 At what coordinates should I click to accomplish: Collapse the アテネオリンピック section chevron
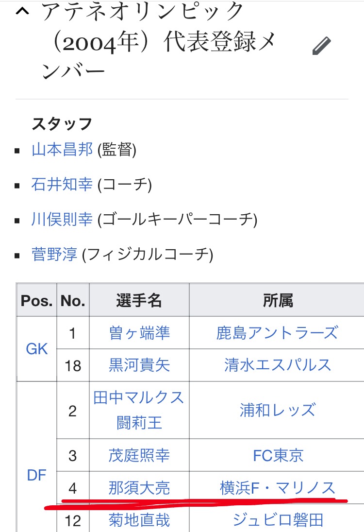22,12
